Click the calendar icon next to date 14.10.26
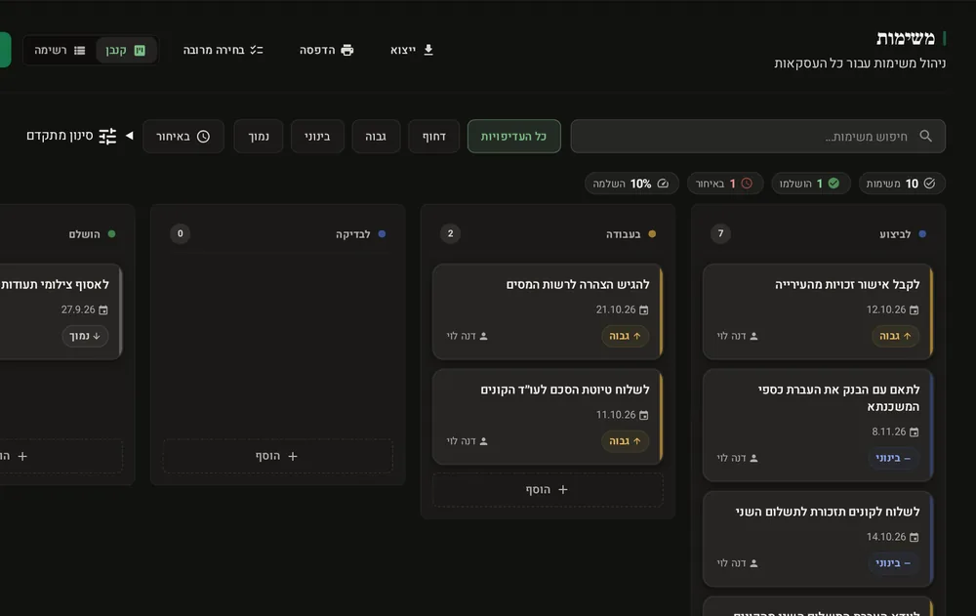The image size is (976, 616). pyautogui.click(x=914, y=537)
